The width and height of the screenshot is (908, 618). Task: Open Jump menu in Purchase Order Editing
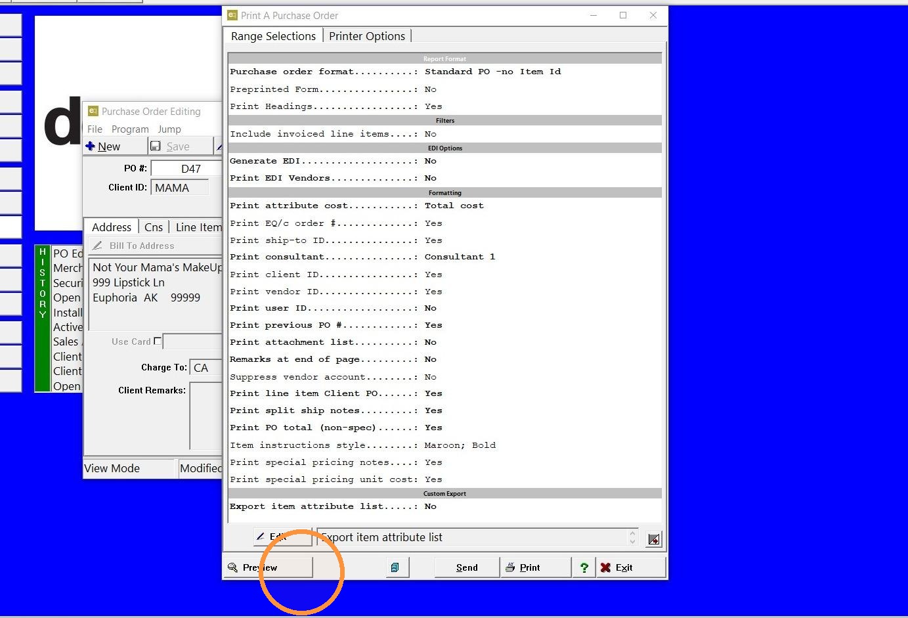click(169, 129)
